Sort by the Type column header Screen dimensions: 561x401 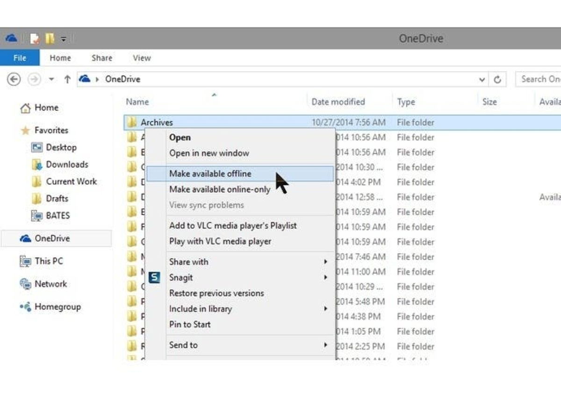[406, 102]
